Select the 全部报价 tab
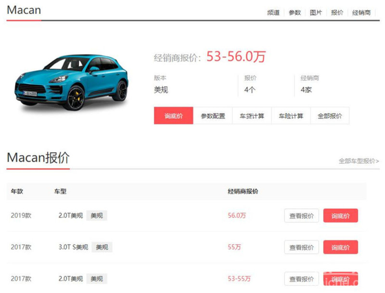The height and width of the screenshot is (293, 385). [x=330, y=116]
